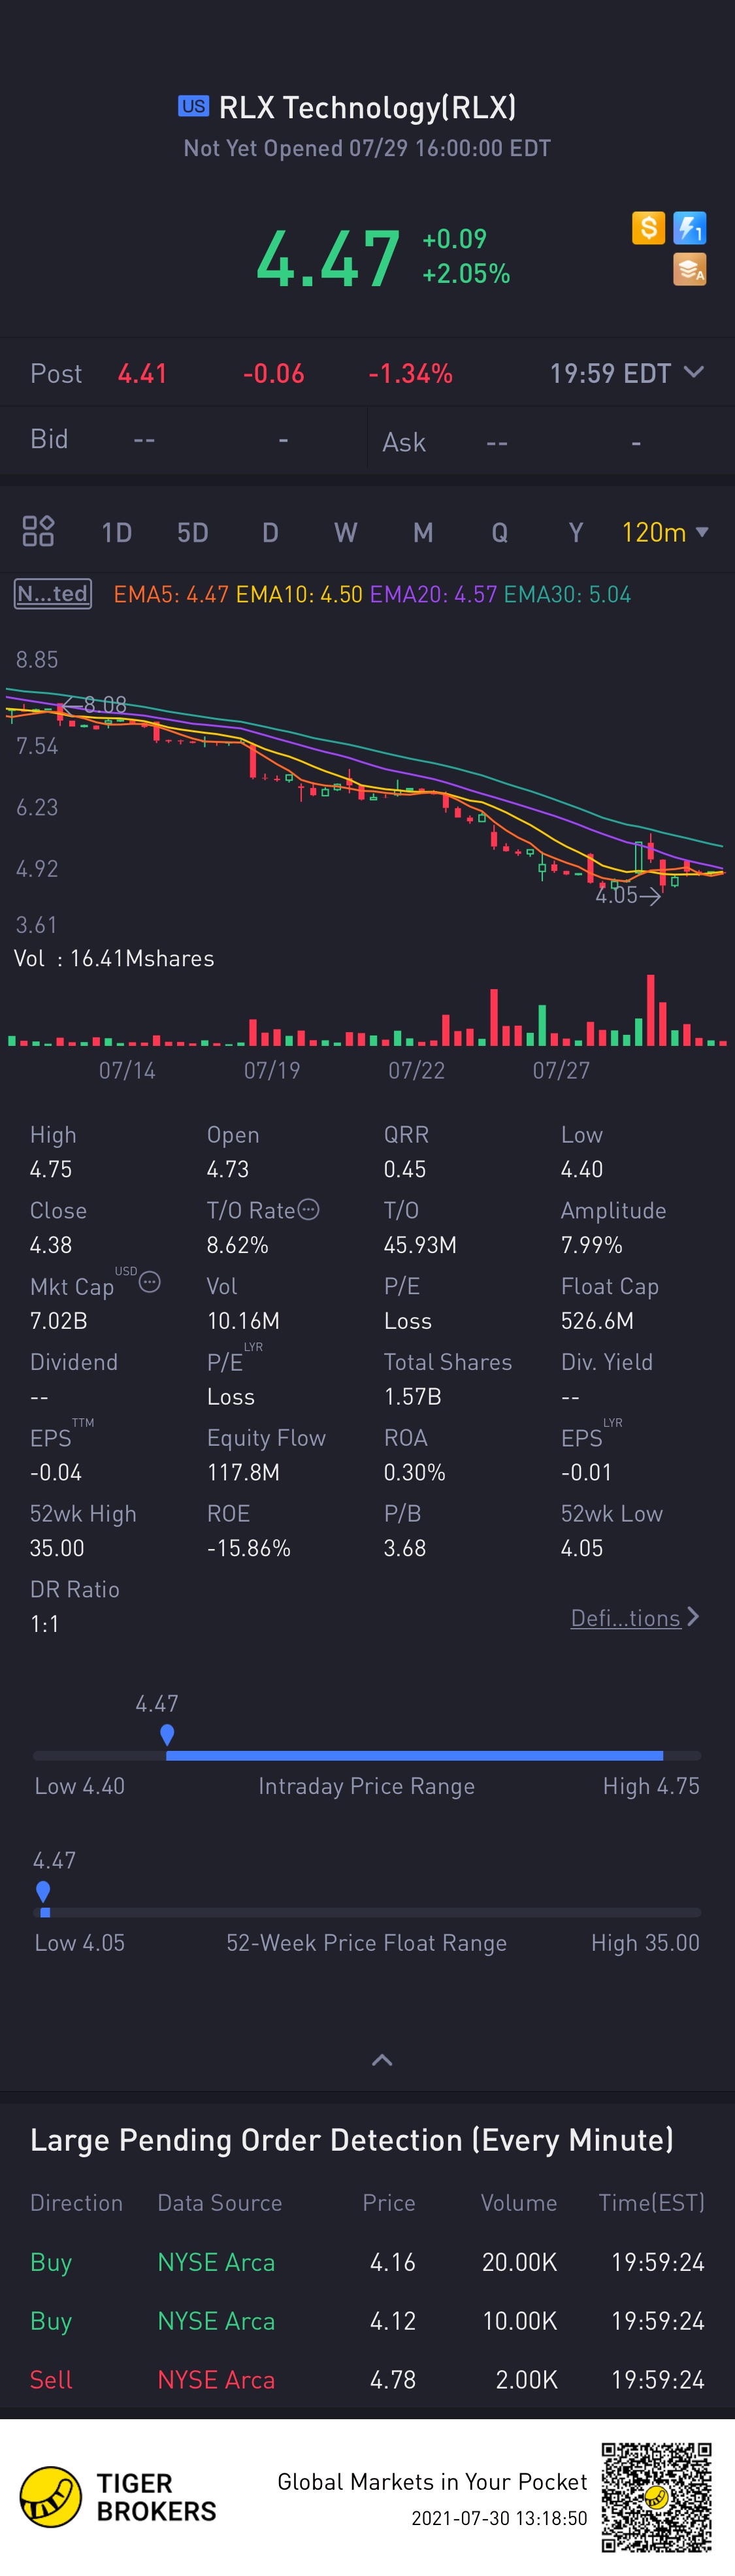The height and width of the screenshot is (2576, 735).
Task: Switch chart to the 5D tab
Action: [193, 532]
